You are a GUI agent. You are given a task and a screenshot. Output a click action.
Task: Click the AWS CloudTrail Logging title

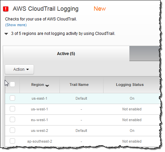pyautogui.click(x=45, y=9)
